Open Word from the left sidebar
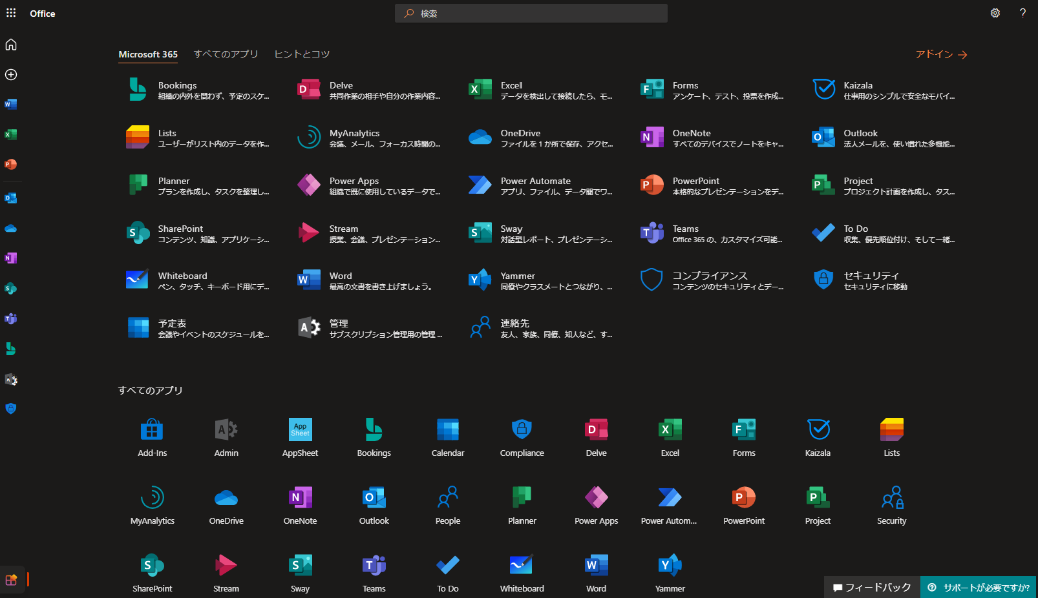 pos(11,104)
